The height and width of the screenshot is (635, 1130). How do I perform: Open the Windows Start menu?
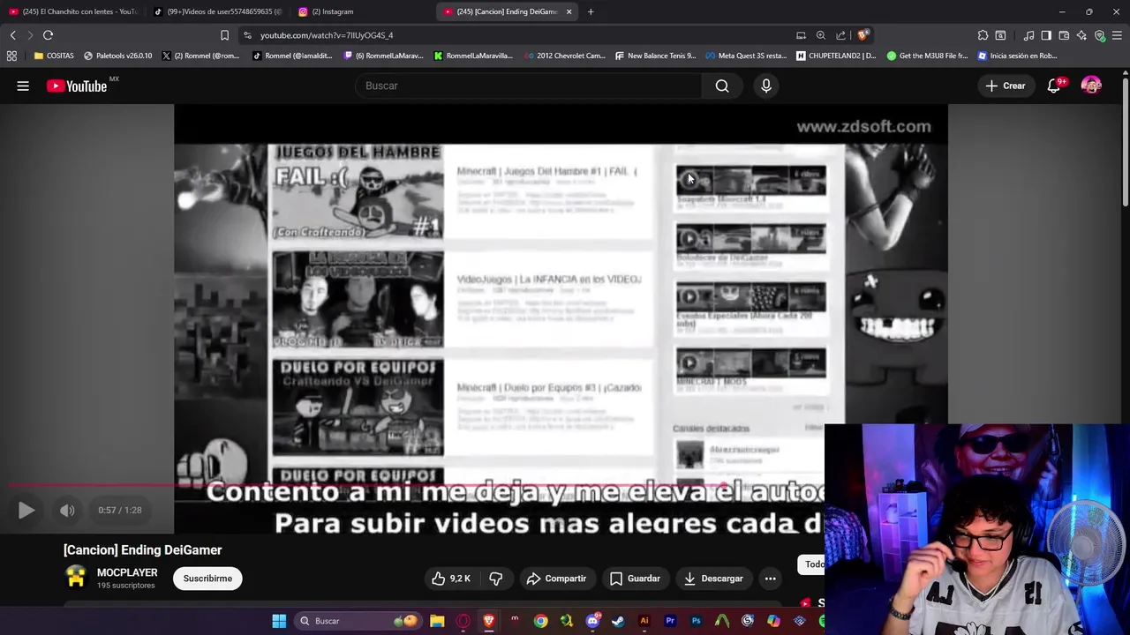pos(279,621)
